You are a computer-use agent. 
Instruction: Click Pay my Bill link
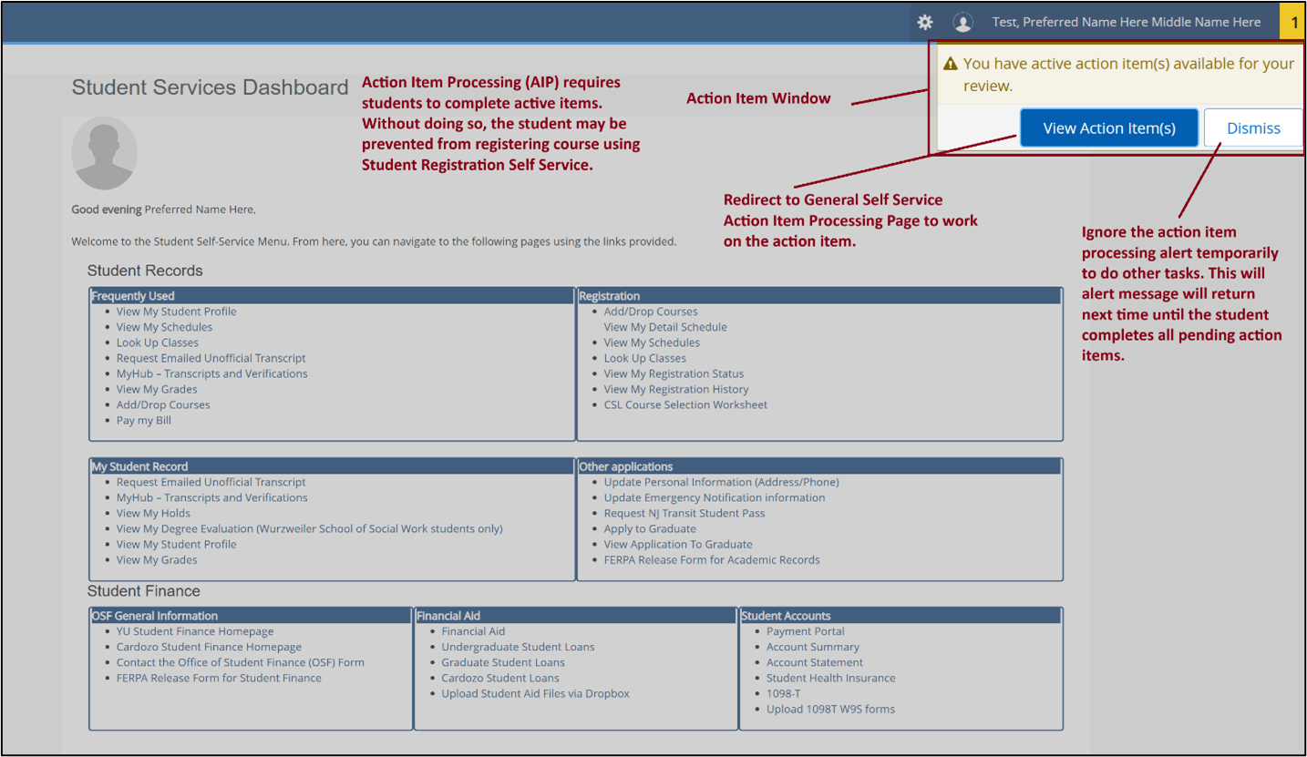tap(143, 420)
